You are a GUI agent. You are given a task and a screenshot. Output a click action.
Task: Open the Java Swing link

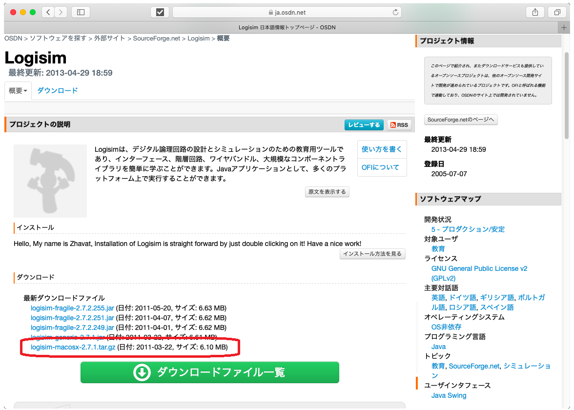tap(449, 395)
